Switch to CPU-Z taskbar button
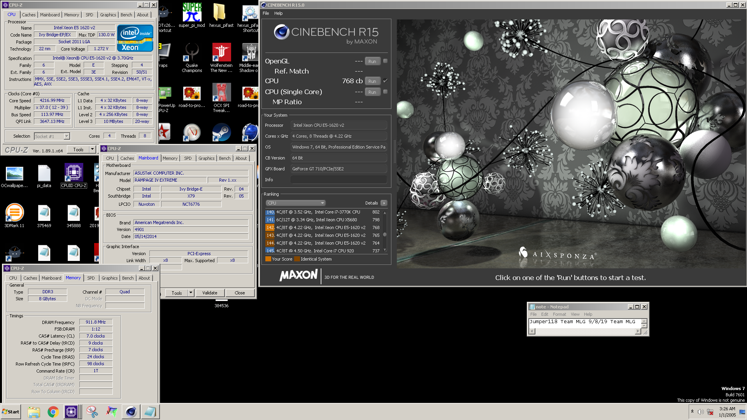747x420 pixels. click(72, 412)
